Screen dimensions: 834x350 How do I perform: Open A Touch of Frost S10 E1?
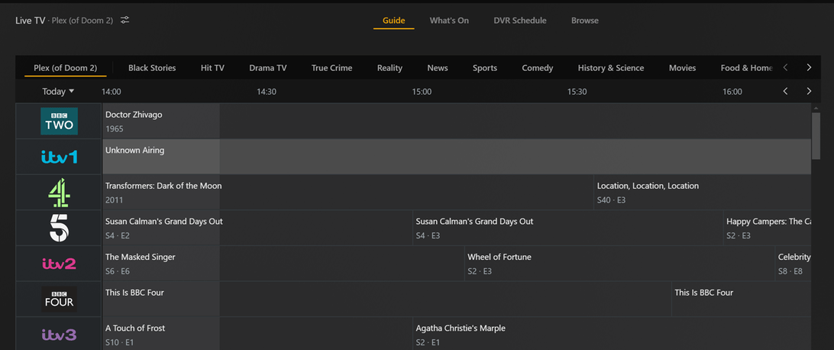click(257, 333)
